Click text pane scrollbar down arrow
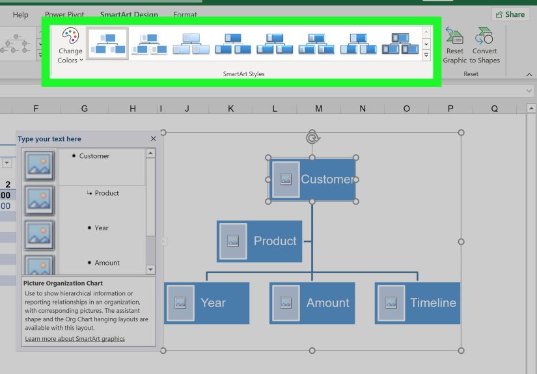 pos(150,270)
